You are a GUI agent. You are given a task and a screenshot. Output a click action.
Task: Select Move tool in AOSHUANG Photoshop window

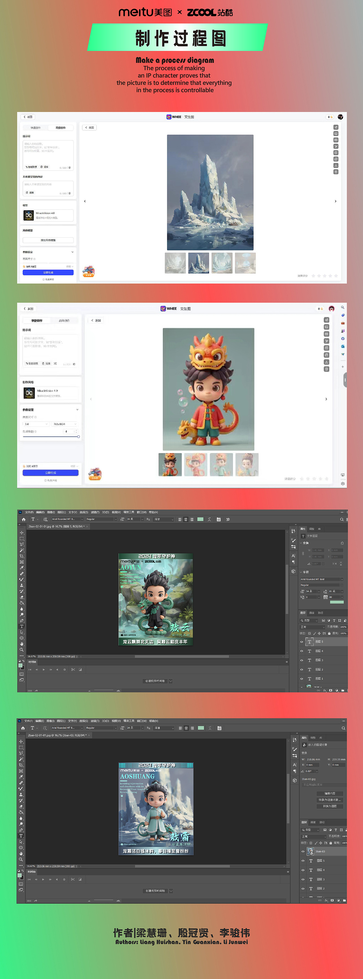click(x=21, y=741)
